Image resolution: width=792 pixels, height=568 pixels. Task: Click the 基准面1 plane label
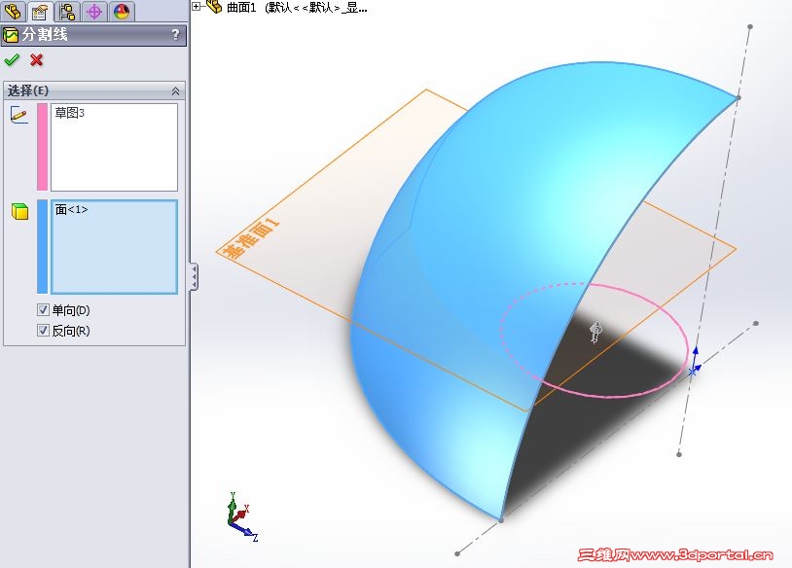pyautogui.click(x=251, y=238)
